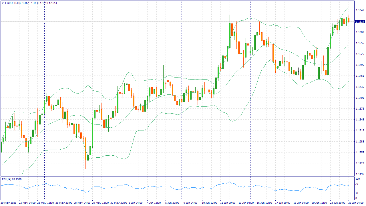
Task: Click the 11 Jun 20:00 time label
Action: point(228,203)
